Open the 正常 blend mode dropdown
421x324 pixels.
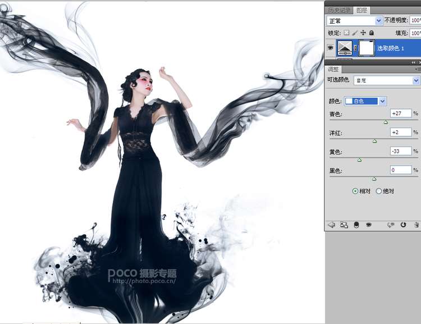tap(355, 20)
